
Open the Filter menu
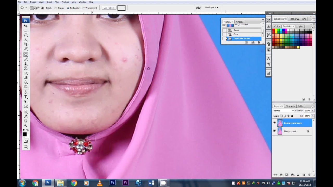pyautogui.click(x=57, y=2)
